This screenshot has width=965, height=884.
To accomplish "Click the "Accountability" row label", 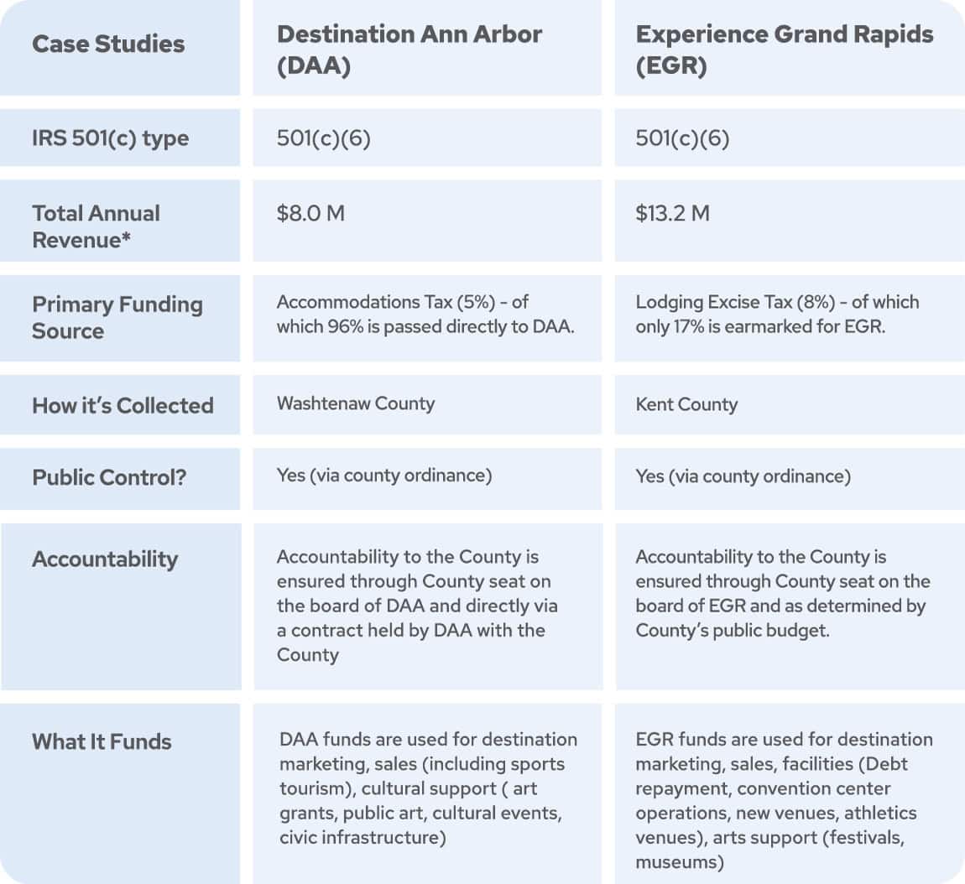I will click(105, 559).
